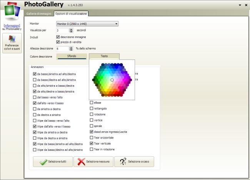Check Tear orizzontale animation

(x=92, y=137)
